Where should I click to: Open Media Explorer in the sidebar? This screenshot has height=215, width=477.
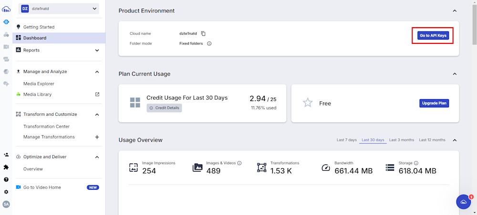tap(39, 84)
